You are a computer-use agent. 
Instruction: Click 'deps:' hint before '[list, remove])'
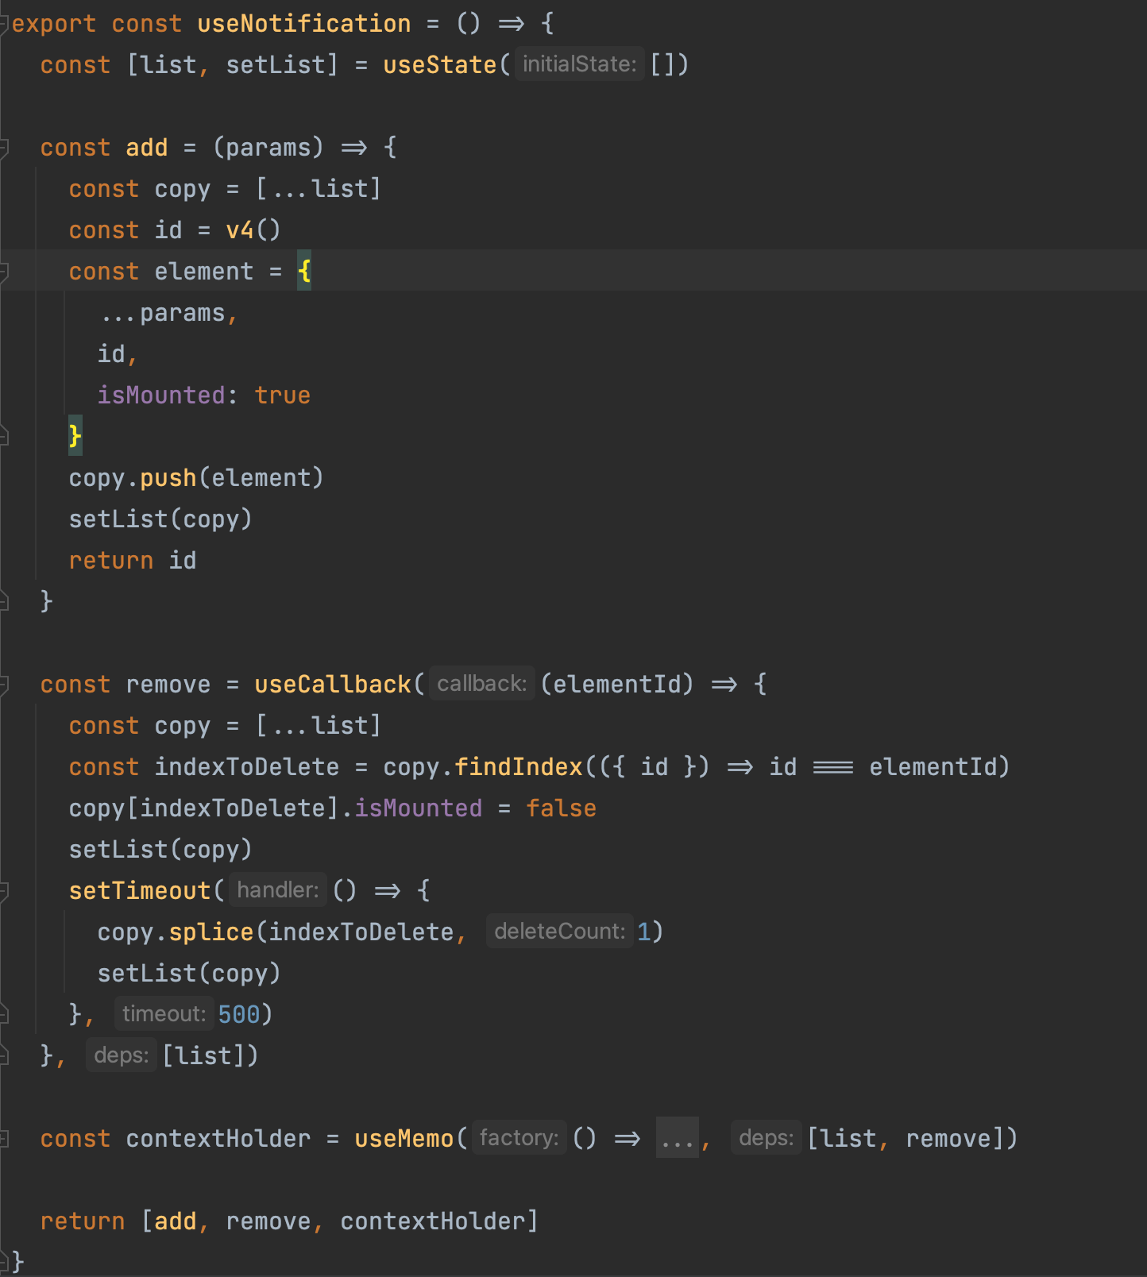(767, 1138)
